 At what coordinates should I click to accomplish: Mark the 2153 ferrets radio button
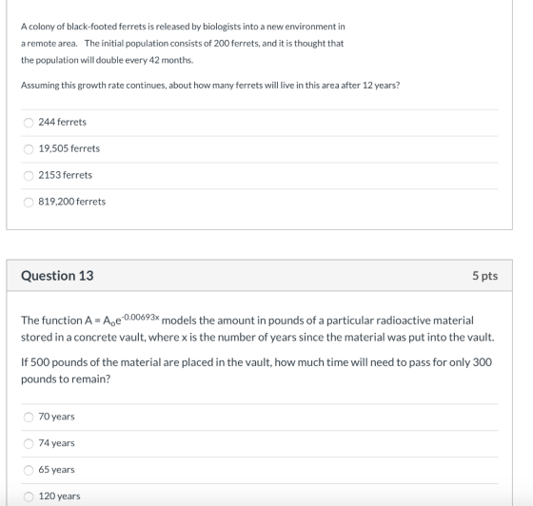(29, 176)
